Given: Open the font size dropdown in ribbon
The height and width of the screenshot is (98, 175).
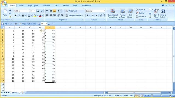Looking at the screenshot, I should (x=35, y=11).
